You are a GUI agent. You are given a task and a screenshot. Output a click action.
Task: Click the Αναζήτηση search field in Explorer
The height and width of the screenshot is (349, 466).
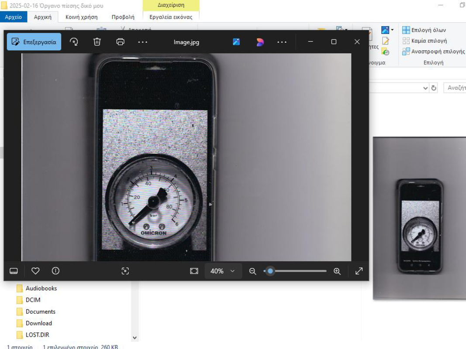[x=455, y=88]
